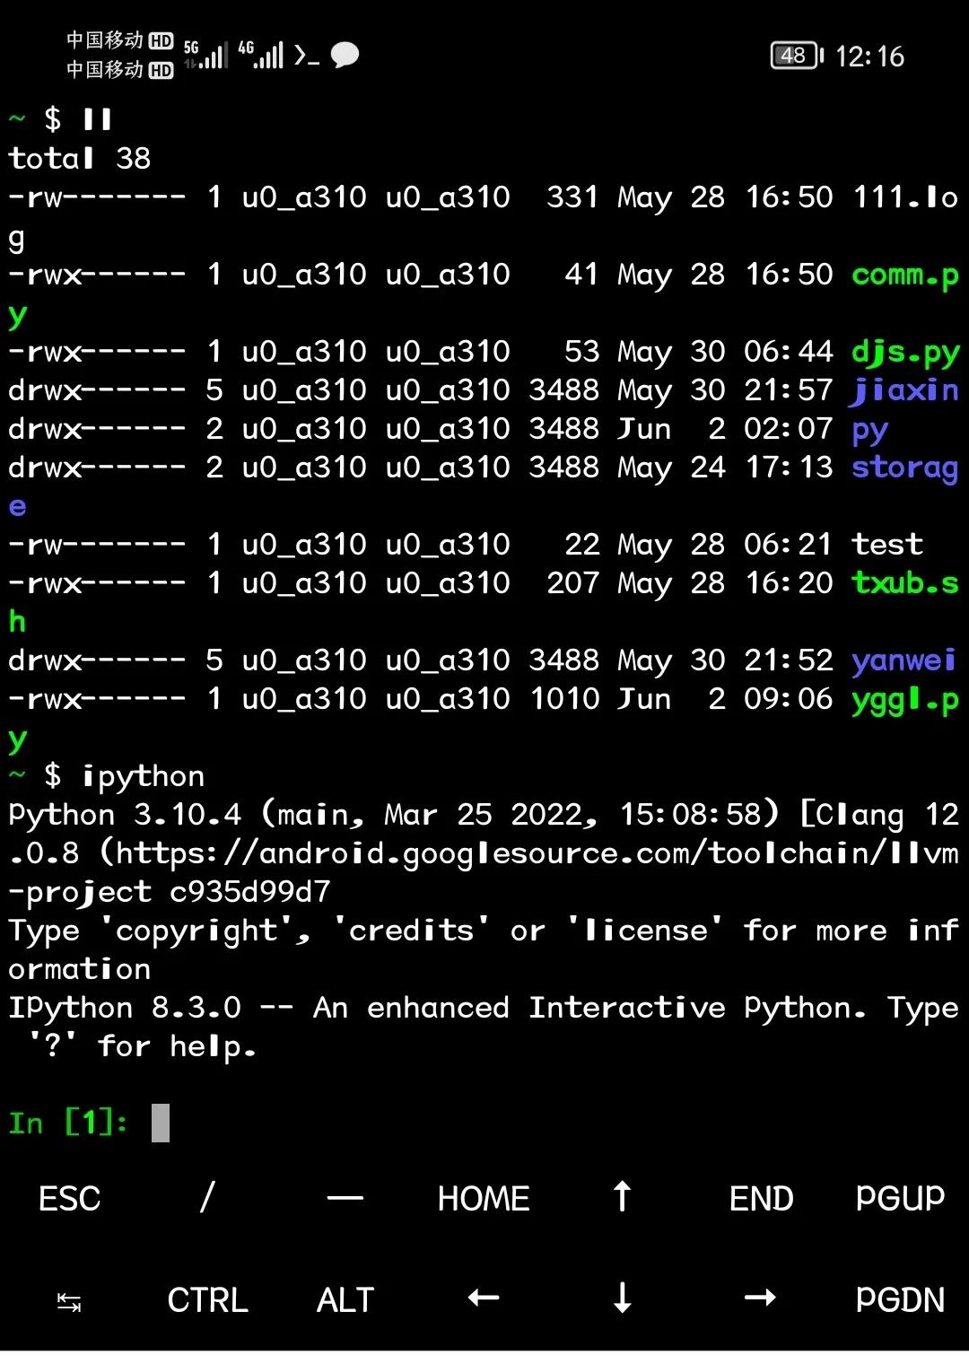Tap the 'Python 3.10.4' version text
Image resolution: width=969 pixels, height=1364 pixels.
click(125, 815)
